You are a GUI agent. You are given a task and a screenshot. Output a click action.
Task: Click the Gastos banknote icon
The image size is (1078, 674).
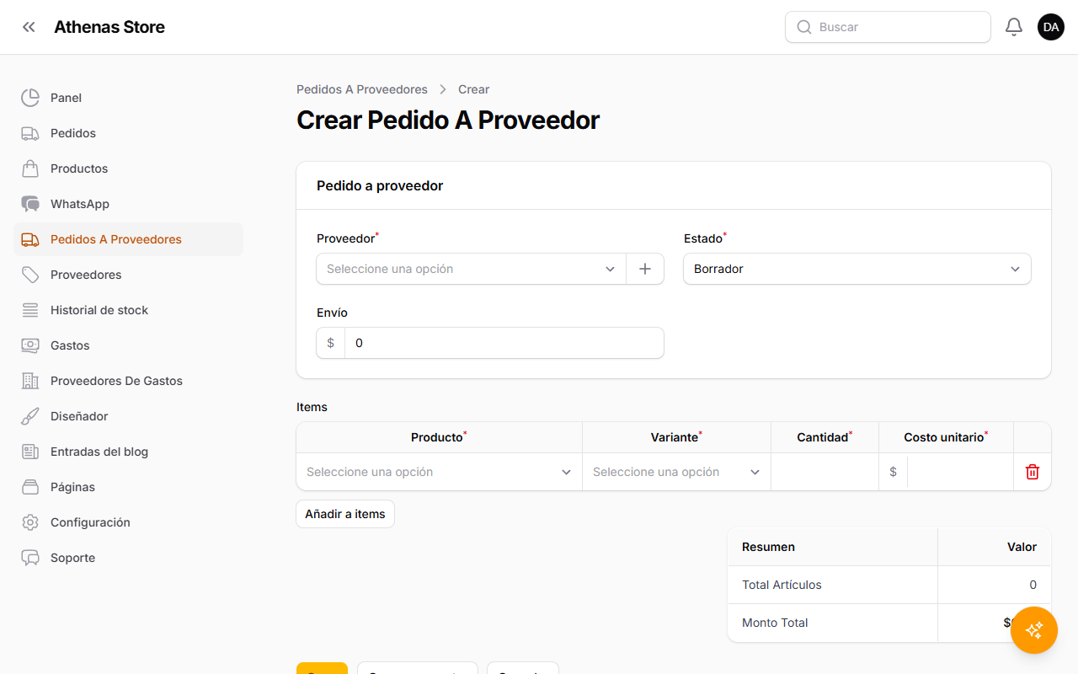point(30,345)
